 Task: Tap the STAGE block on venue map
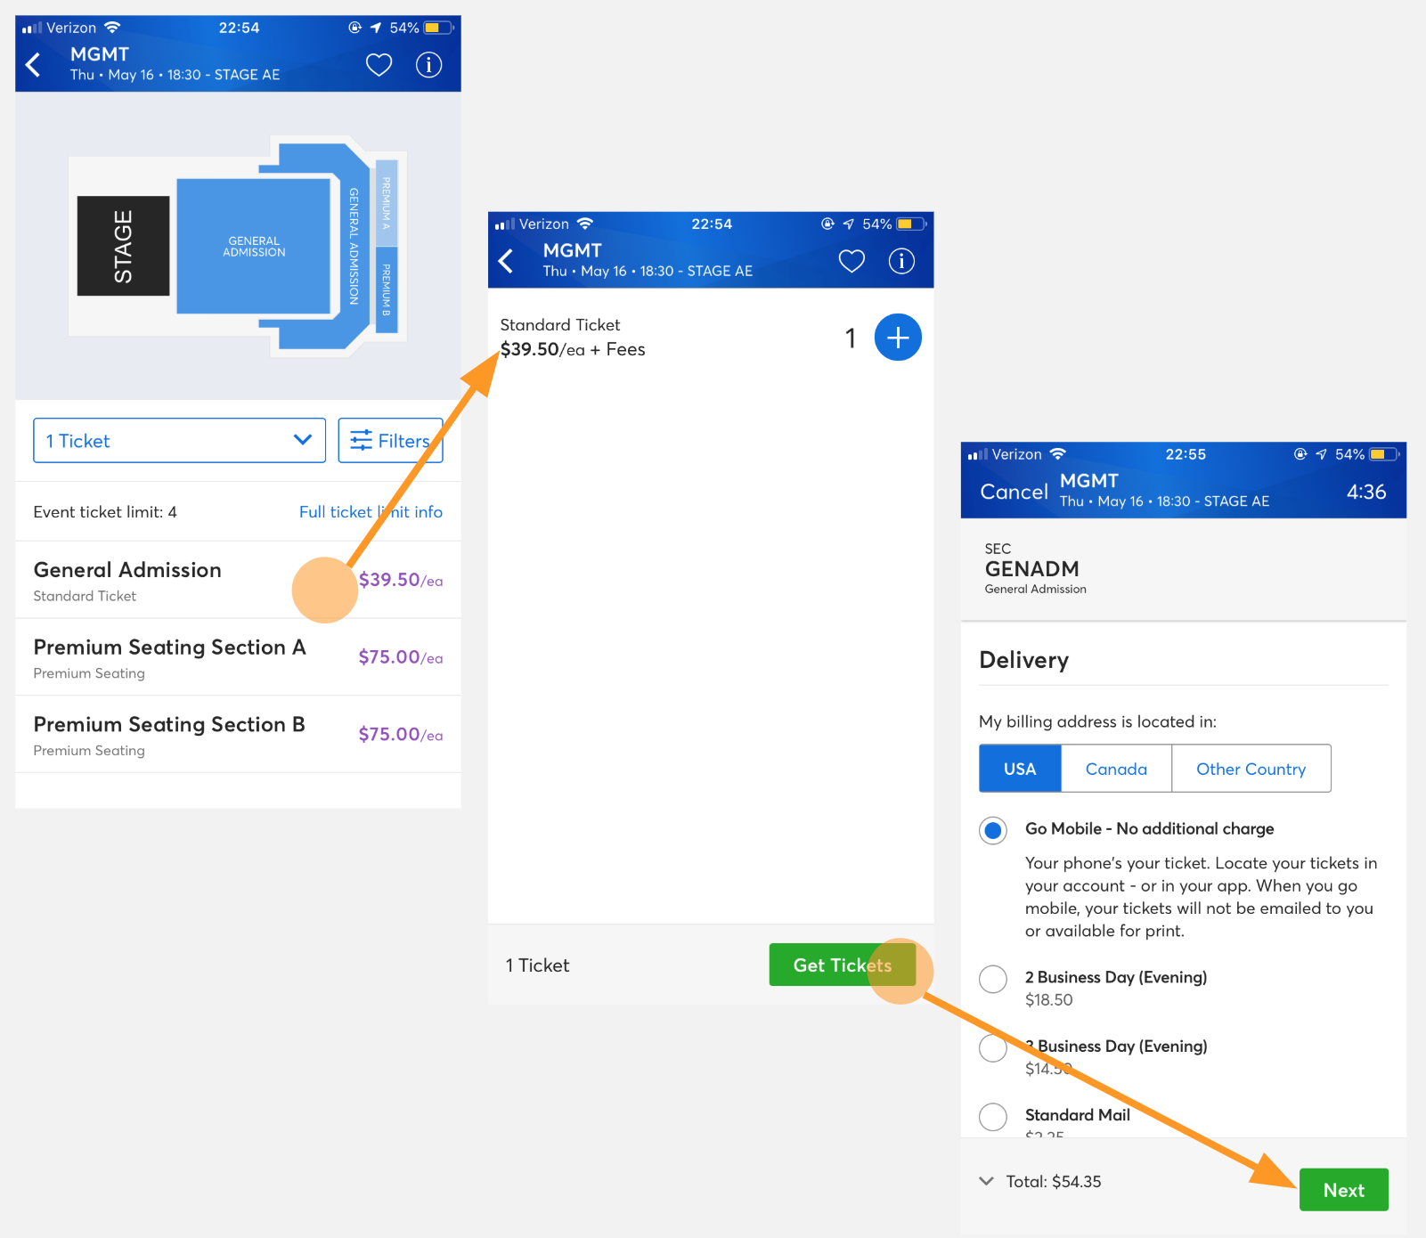pos(123,246)
